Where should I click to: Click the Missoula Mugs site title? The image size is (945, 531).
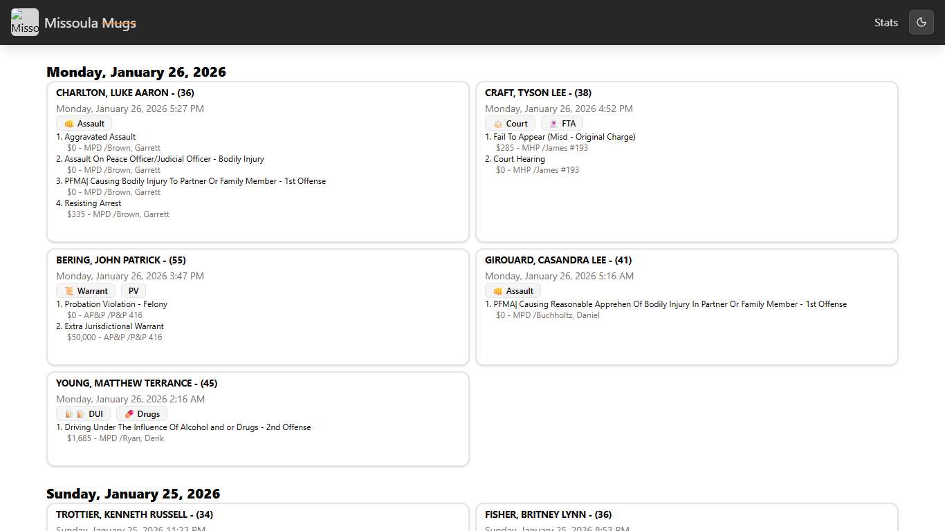pyautogui.click(x=90, y=23)
